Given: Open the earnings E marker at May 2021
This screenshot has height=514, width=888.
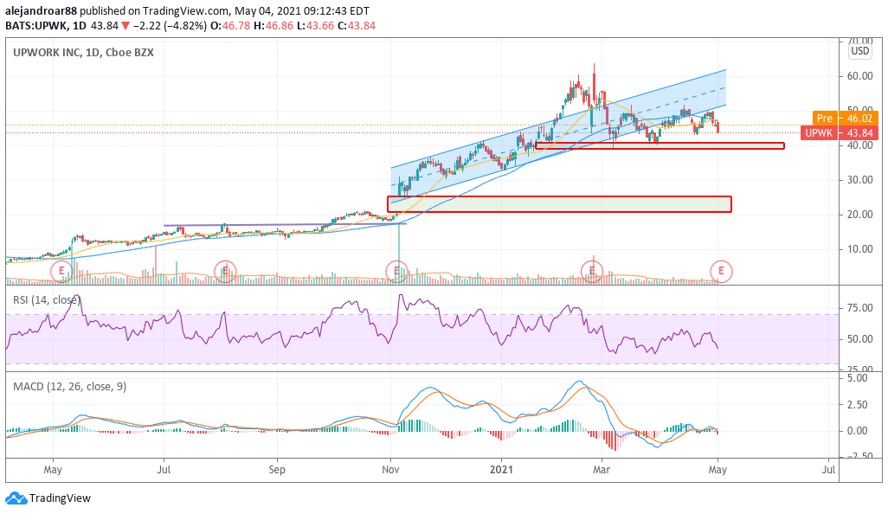Looking at the screenshot, I should (722, 271).
